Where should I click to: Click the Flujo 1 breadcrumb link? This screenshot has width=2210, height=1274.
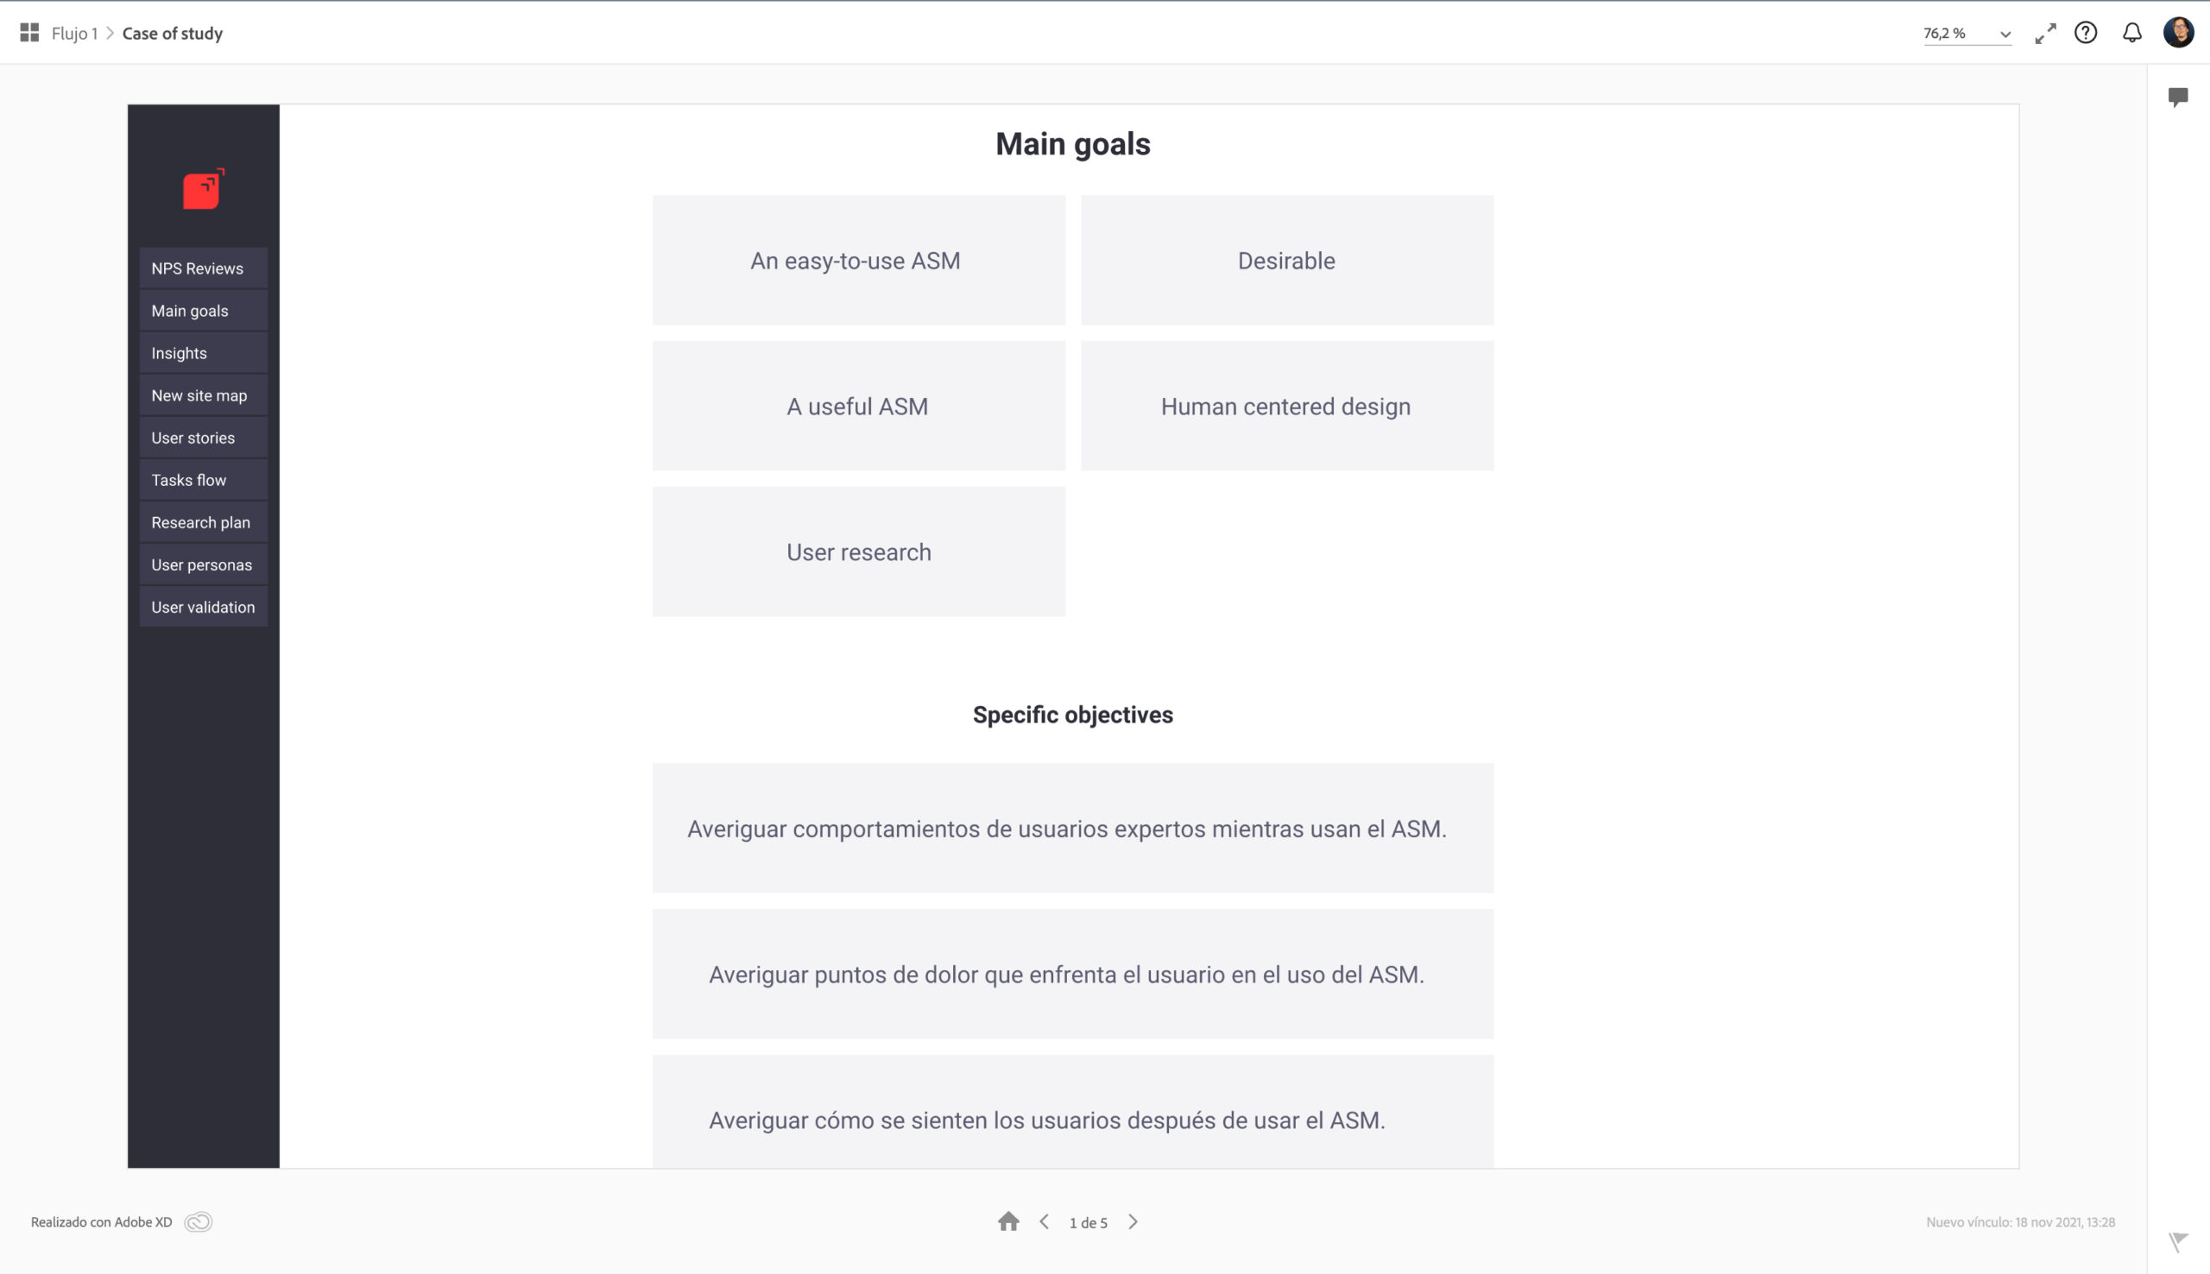tap(74, 34)
